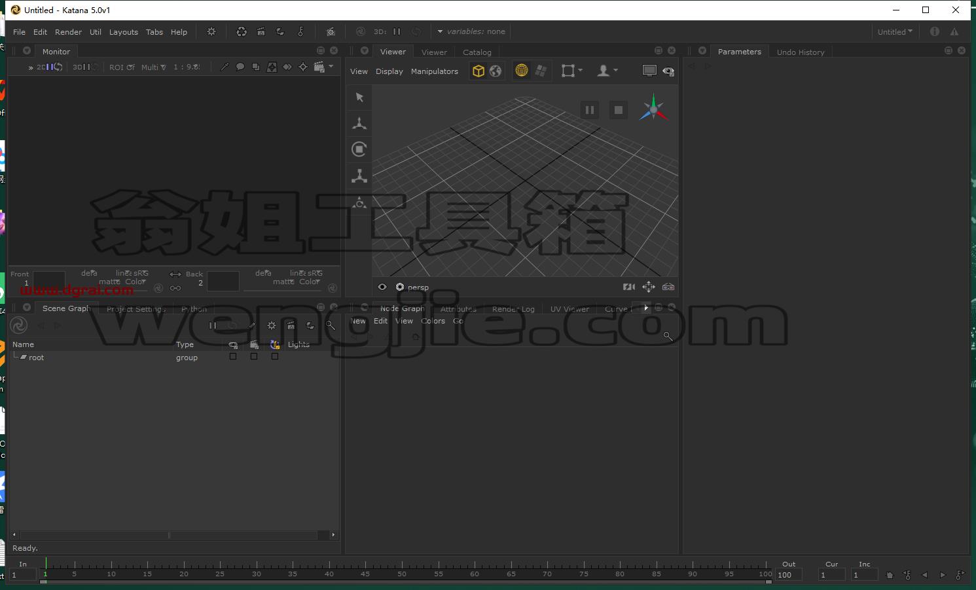This screenshot has height=590, width=976.
Task: Open the Util menu
Action: tap(96, 32)
